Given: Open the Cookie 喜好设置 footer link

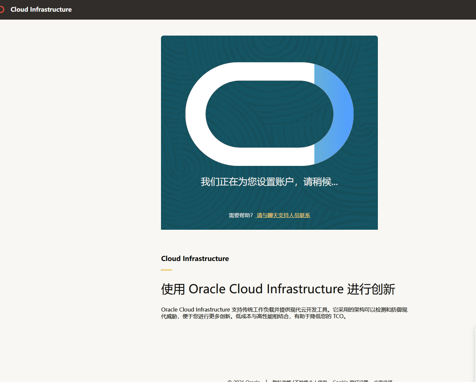Looking at the screenshot, I should click(x=351, y=381).
